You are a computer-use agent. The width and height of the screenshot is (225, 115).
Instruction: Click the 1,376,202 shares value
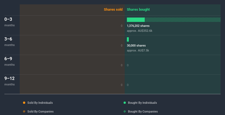point(138,26)
